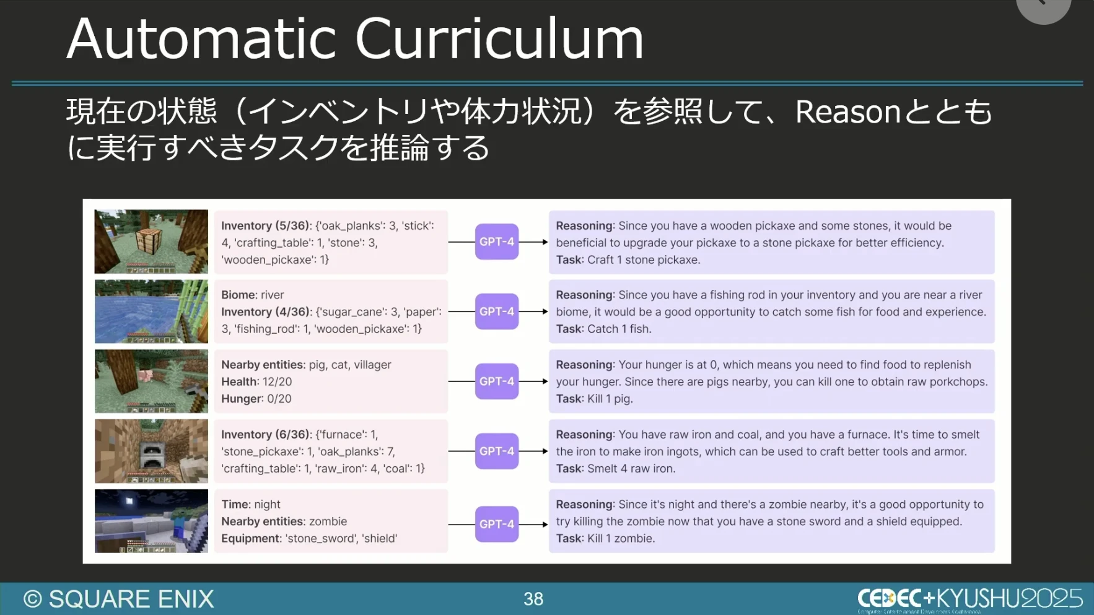Image resolution: width=1094 pixels, height=615 pixels.
Task: Click the GPT-4 box in the zombie row
Action: [497, 524]
